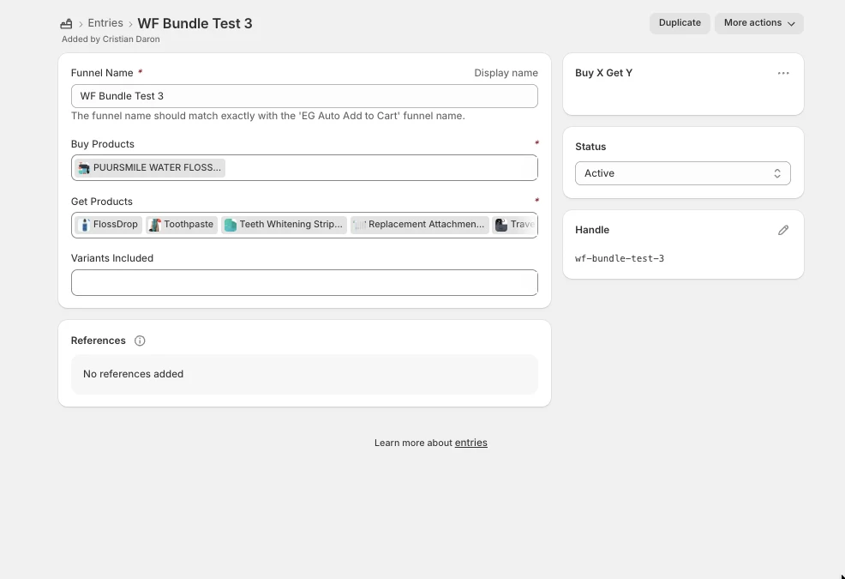Click the Toothpaste thumbnail icon
Image resolution: width=845 pixels, height=579 pixels.
[154, 225]
